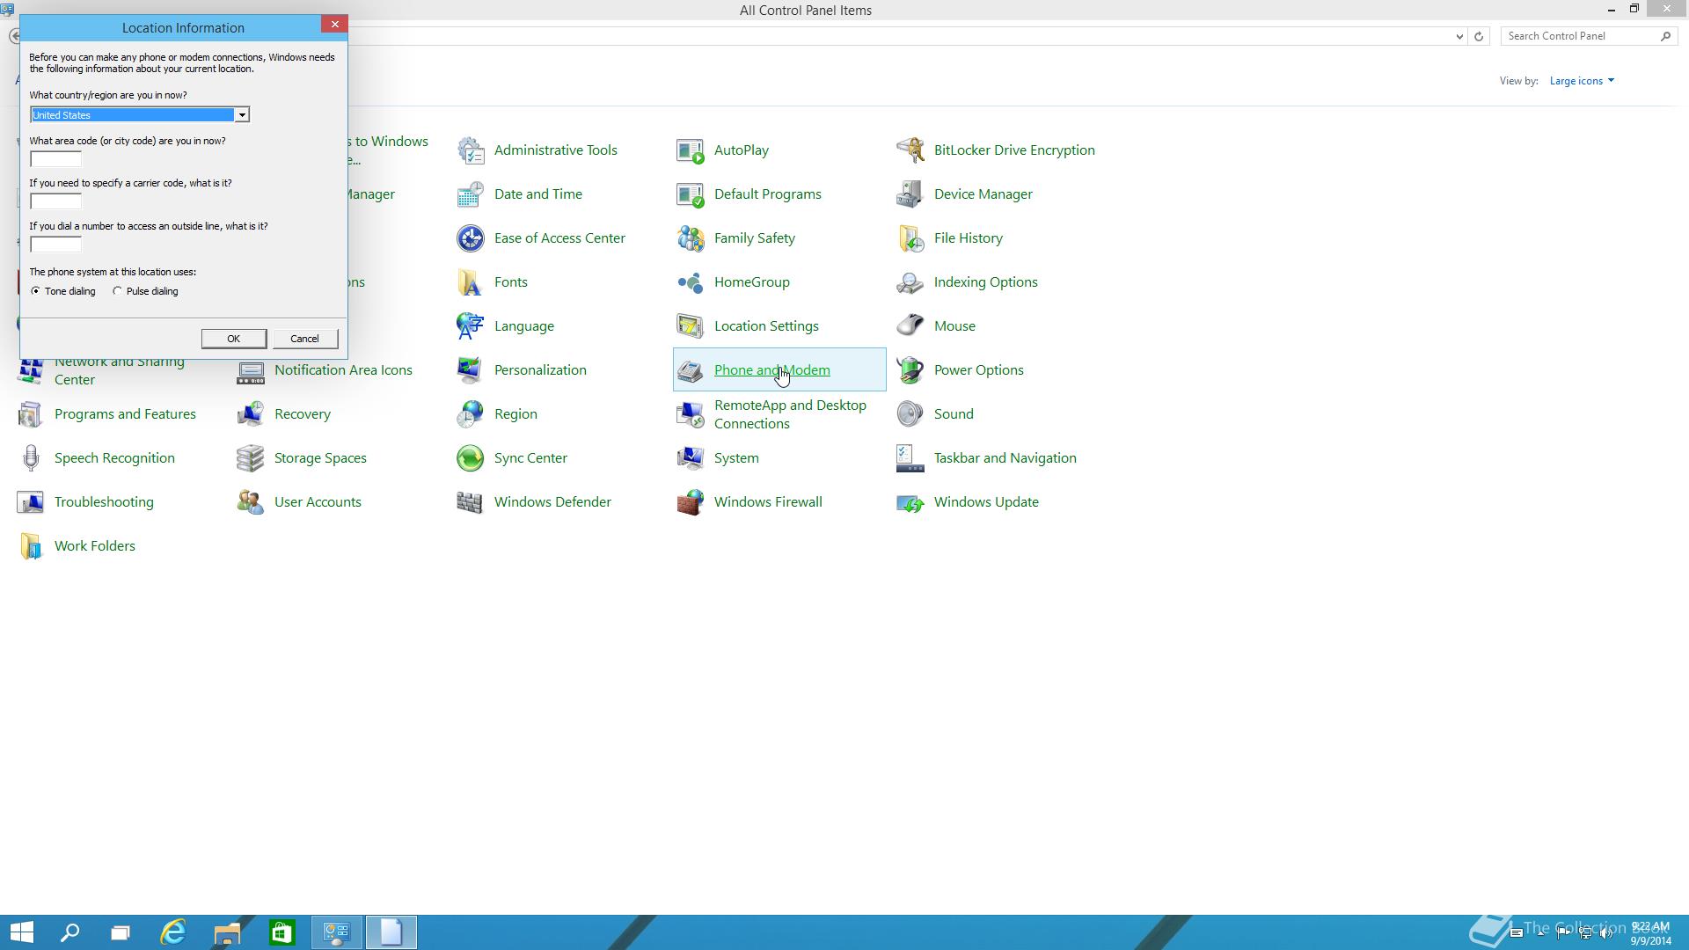Open the Notification Area Icons link
Image resolution: width=1689 pixels, height=950 pixels.
point(343,370)
